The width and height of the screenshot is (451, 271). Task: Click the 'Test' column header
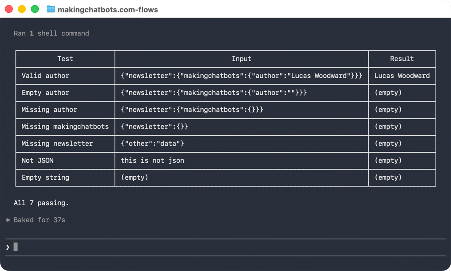click(65, 59)
